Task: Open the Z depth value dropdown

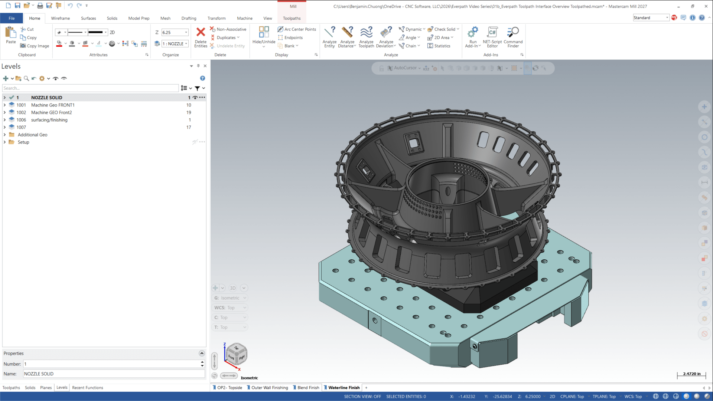Action: click(186, 32)
